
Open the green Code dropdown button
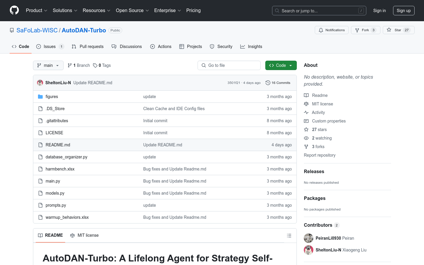tap(281, 65)
